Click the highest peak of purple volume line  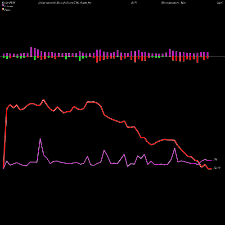(x=40, y=139)
